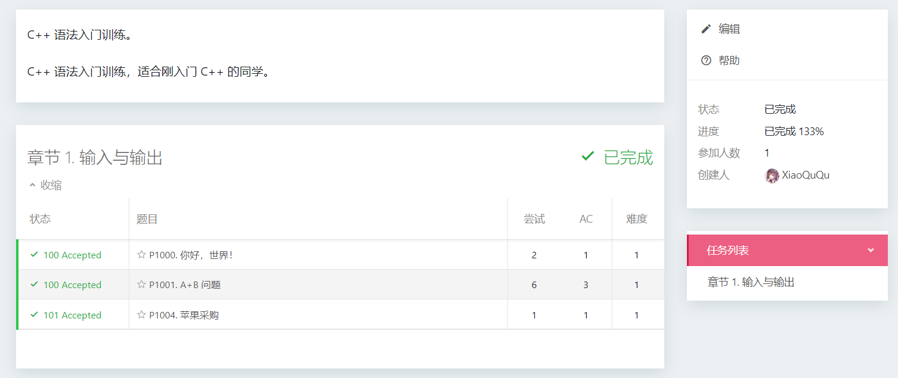Expand the 任务列表 dropdown chevron
The height and width of the screenshot is (378, 898).
pyautogui.click(x=870, y=250)
